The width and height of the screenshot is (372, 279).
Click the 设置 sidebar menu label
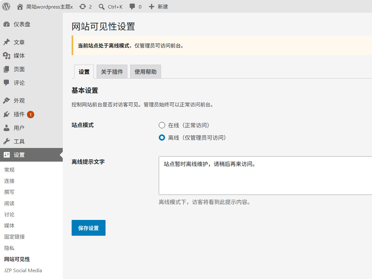click(x=19, y=155)
